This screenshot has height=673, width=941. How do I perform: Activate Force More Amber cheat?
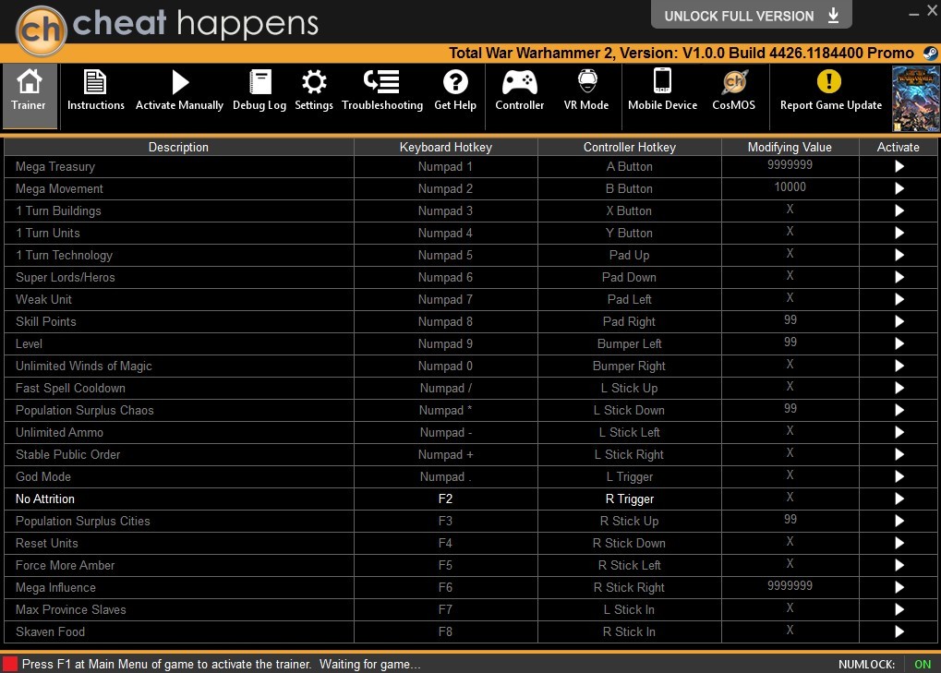pos(899,566)
